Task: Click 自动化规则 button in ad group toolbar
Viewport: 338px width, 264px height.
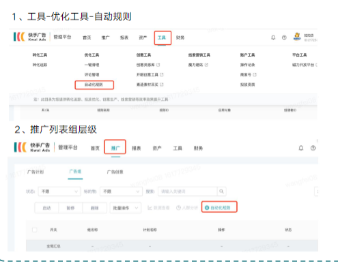Action: pos(219,207)
